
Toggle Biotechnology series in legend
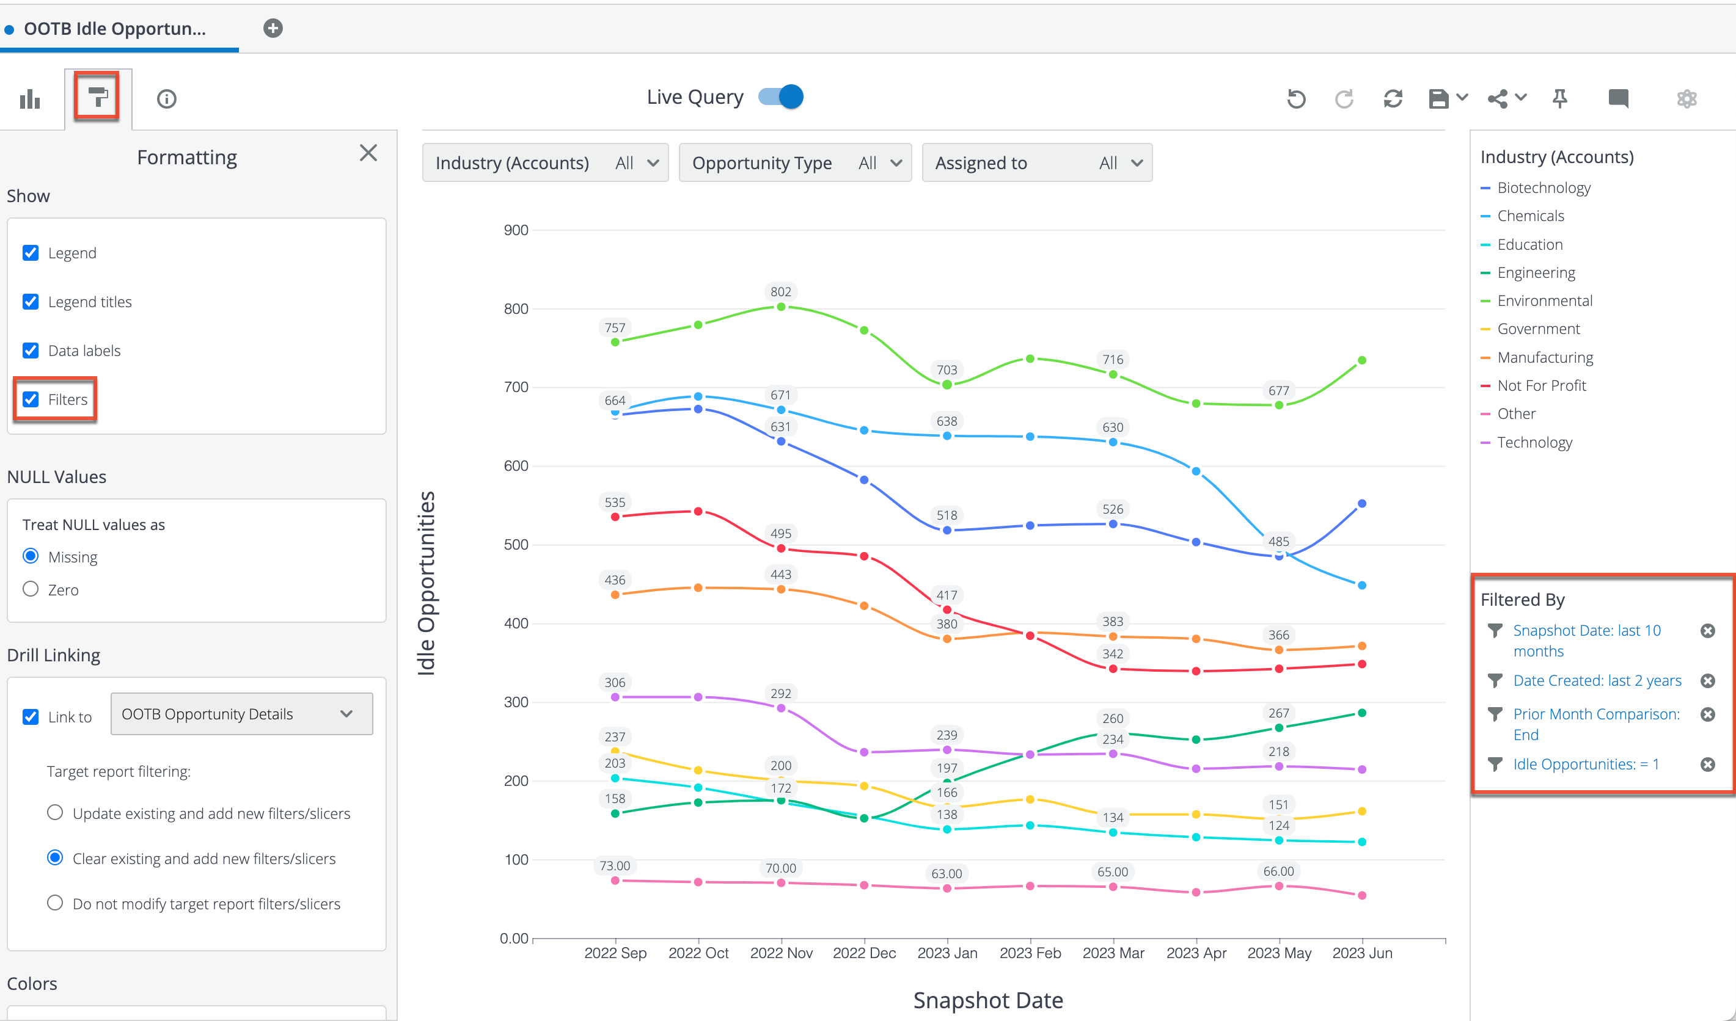pos(1536,187)
